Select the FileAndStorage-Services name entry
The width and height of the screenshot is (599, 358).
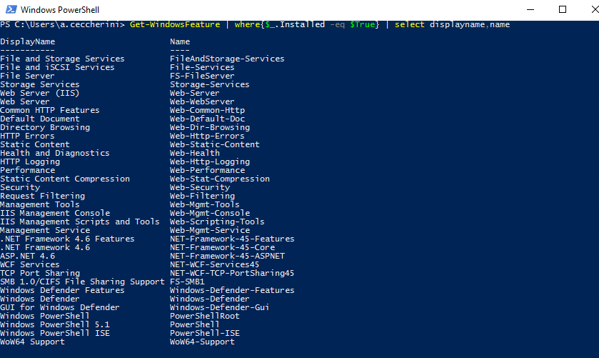click(x=227, y=59)
